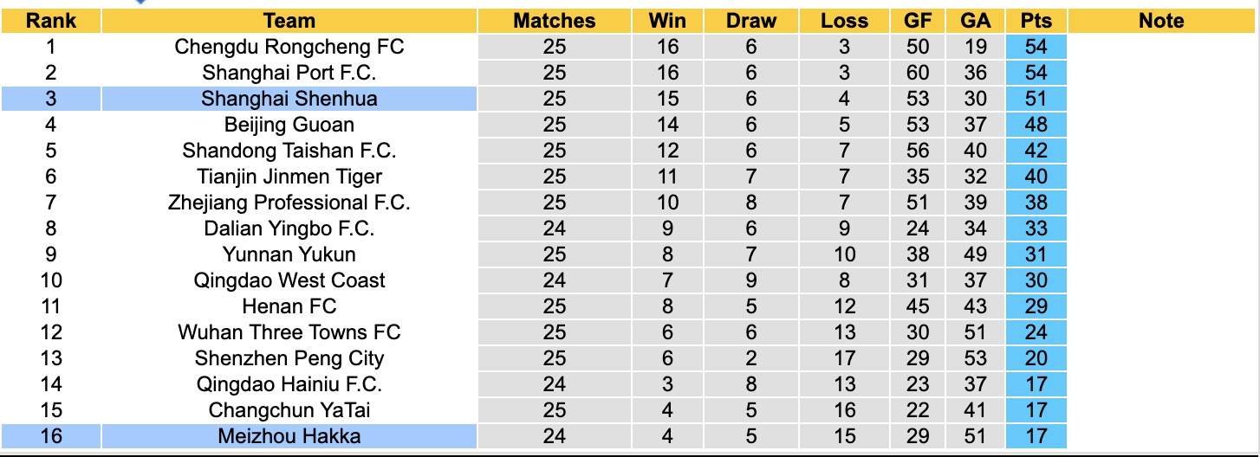Click the Win column header
Viewport: 1260px width, 457px height.
pos(668,21)
